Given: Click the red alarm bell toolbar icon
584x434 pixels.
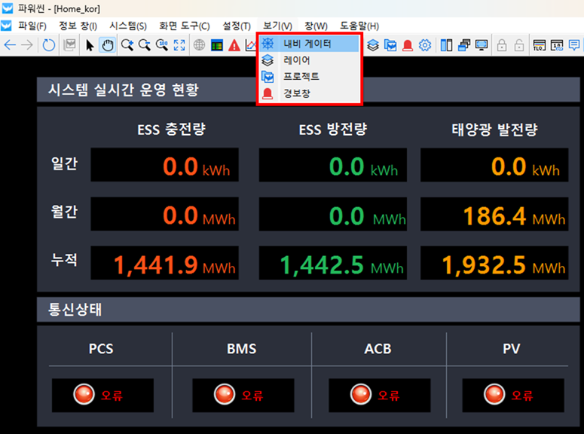Looking at the screenshot, I should 408,45.
